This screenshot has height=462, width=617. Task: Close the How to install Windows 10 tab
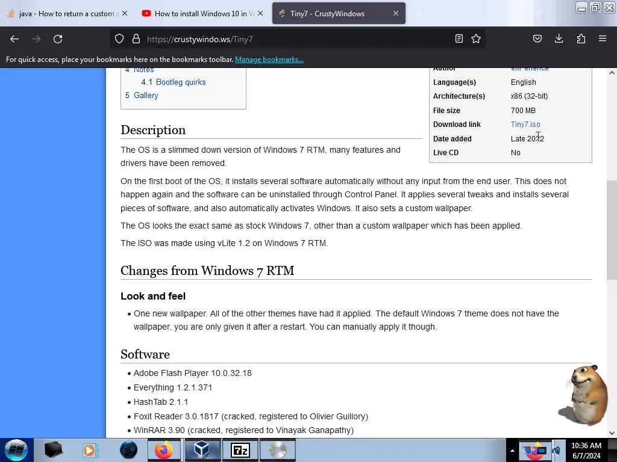point(260,13)
